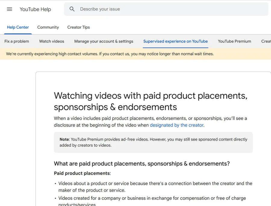Viewport: 271px width, 206px height.
Task: Click the bullet about videos created for compensation
Action: click(x=152, y=201)
